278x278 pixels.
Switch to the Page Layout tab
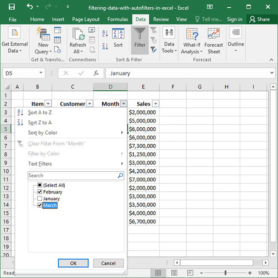pos(86,19)
